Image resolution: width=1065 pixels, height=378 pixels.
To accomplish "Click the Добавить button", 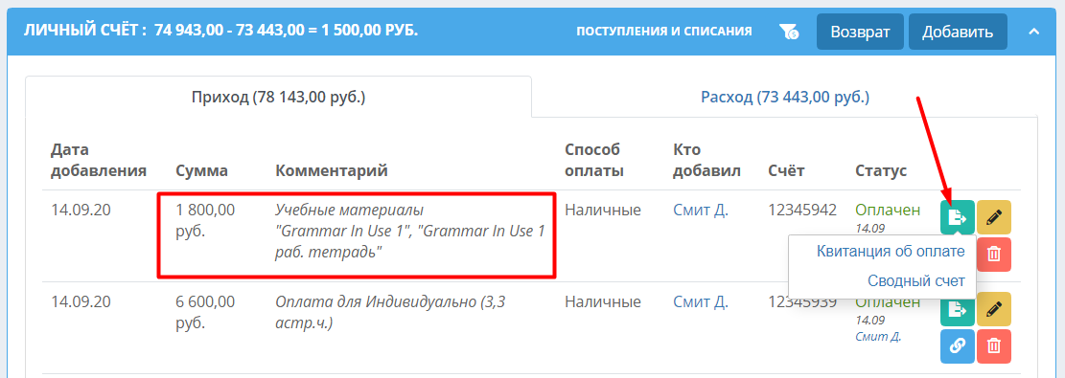I will [958, 32].
